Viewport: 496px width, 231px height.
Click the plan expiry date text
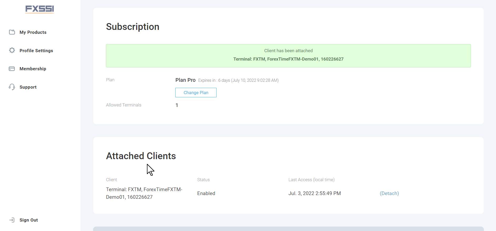(238, 80)
